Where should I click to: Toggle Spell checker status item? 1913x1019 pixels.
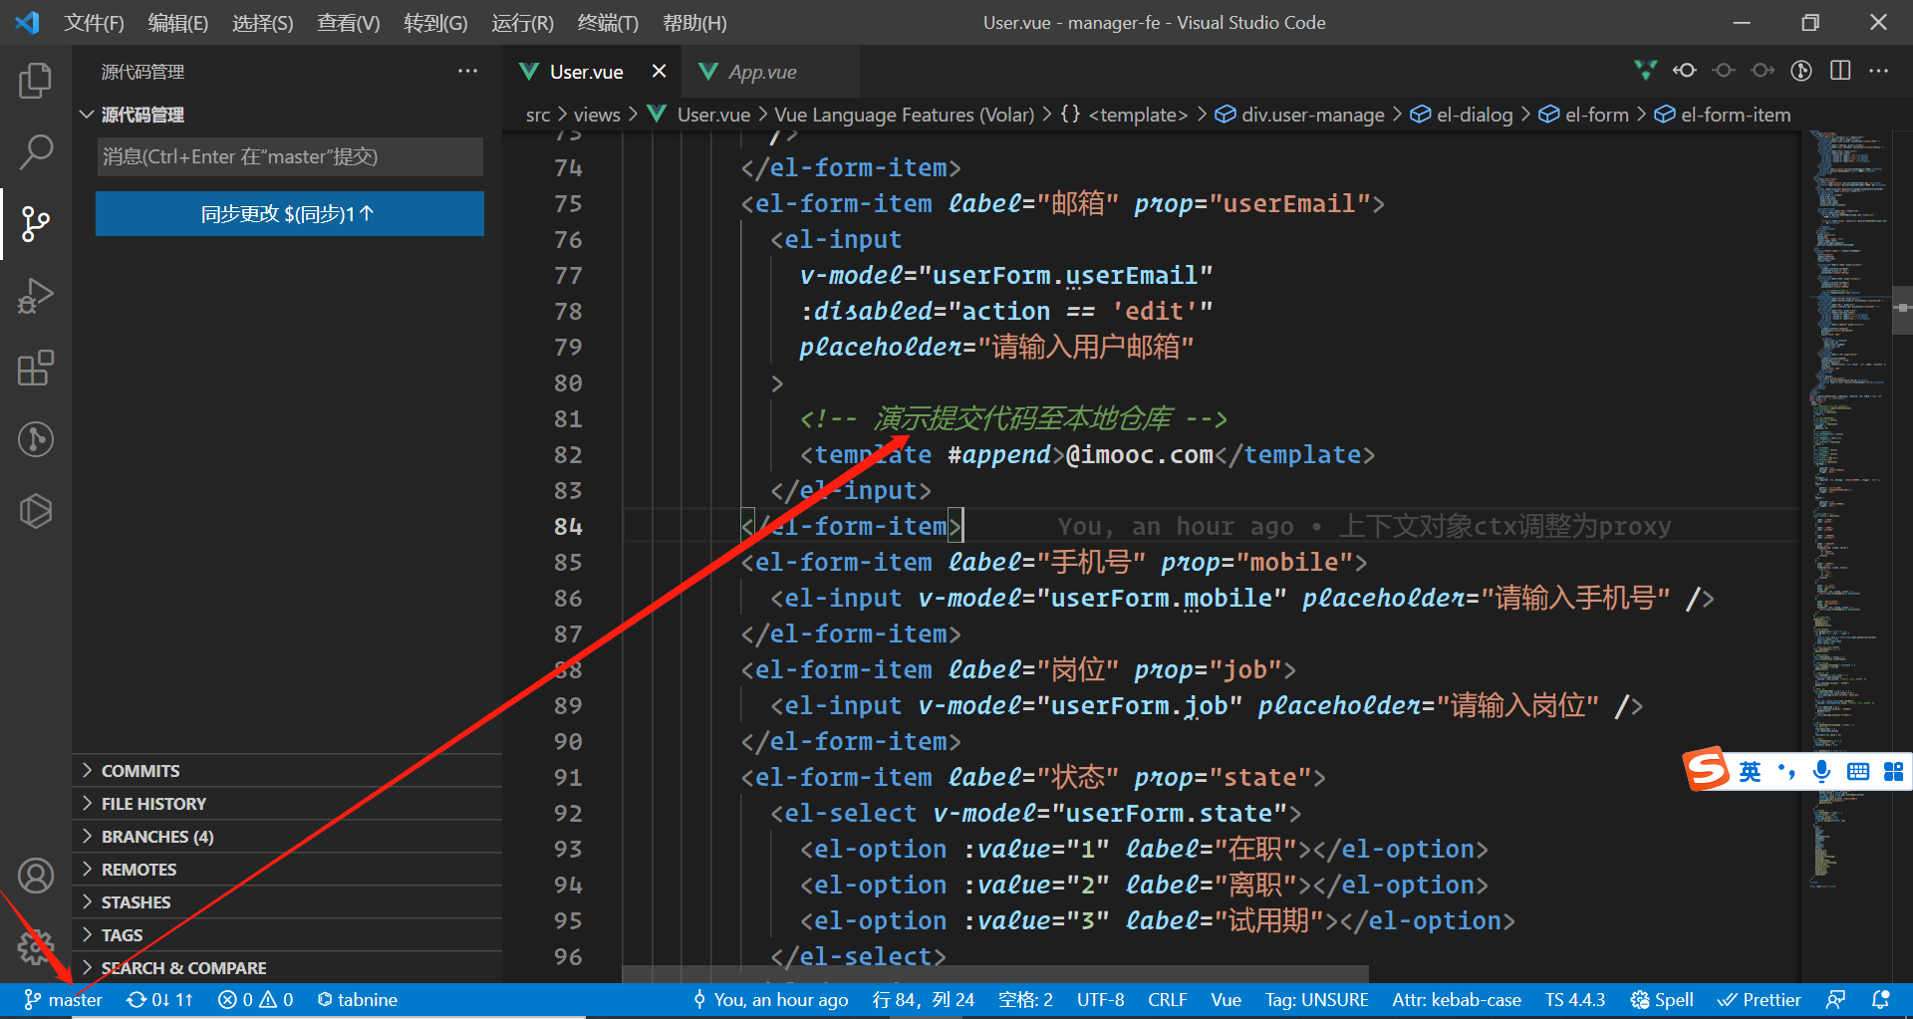(1662, 1000)
